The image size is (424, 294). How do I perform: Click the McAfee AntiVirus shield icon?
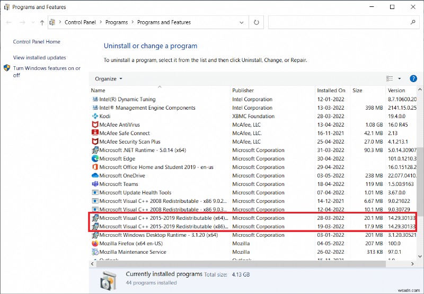(95, 124)
